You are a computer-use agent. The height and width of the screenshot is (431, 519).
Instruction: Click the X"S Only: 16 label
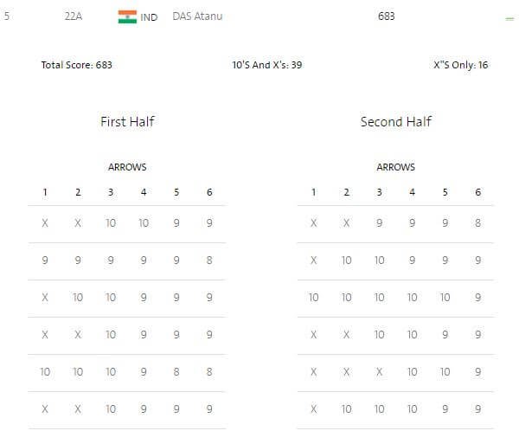[x=461, y=65]
